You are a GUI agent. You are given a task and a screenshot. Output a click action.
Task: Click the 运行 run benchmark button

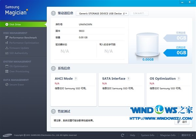[182, 122]
